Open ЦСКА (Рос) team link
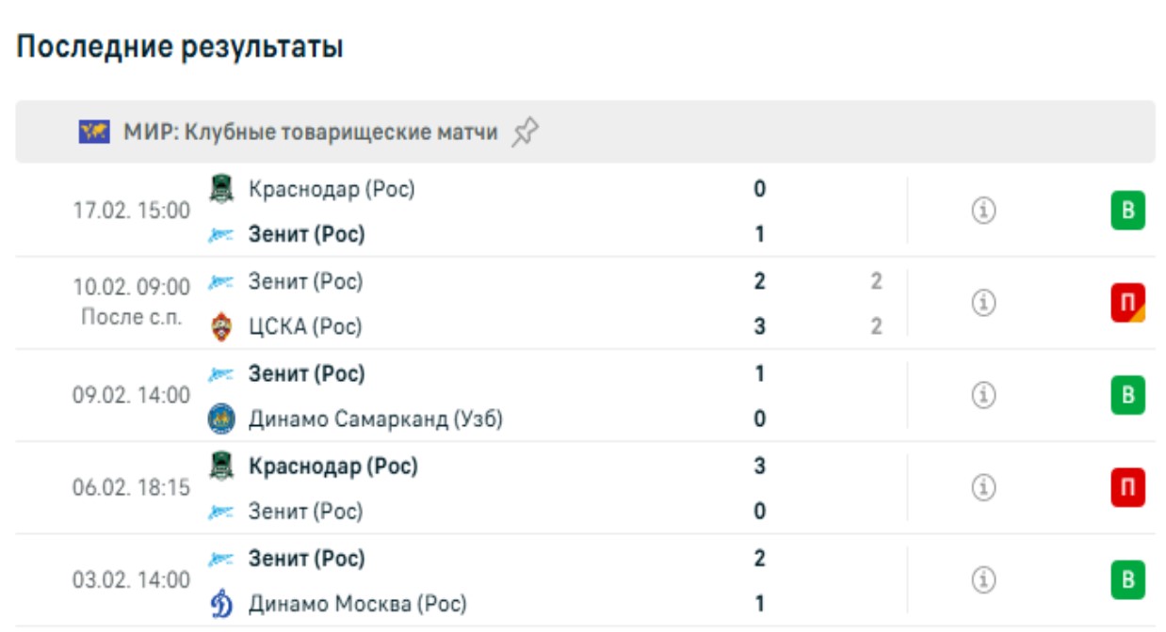Image resolution: width=1166 pixels, height=632 pixels. 305,327
